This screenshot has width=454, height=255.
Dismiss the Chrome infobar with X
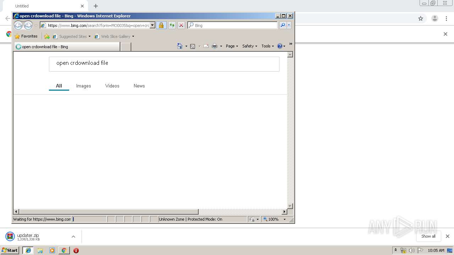445,34
